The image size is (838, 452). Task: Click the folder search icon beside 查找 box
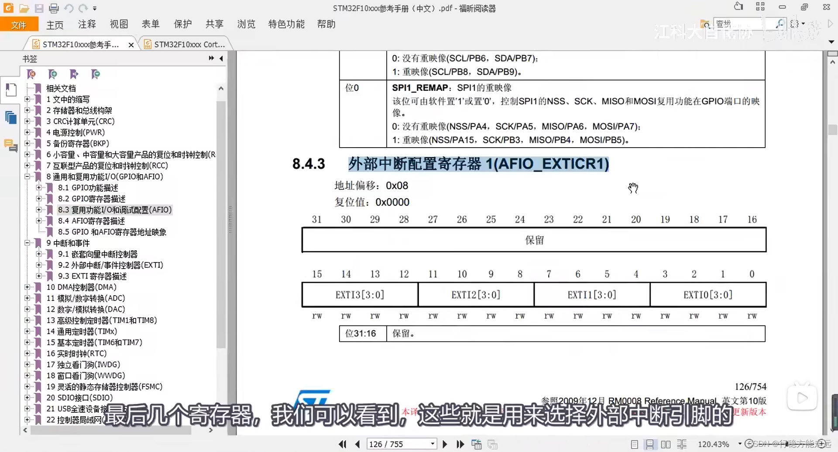[705, 24]
